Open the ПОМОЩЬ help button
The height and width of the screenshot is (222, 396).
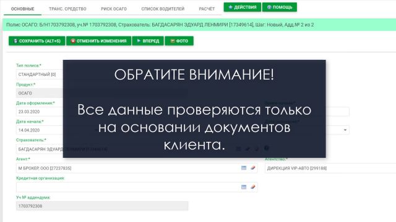pos(280,7)
